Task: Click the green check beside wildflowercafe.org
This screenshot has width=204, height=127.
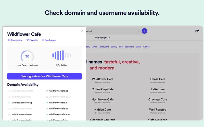Action: click(9, 103)
